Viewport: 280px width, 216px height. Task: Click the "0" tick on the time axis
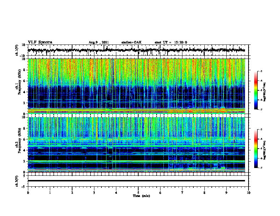[28, 193]
